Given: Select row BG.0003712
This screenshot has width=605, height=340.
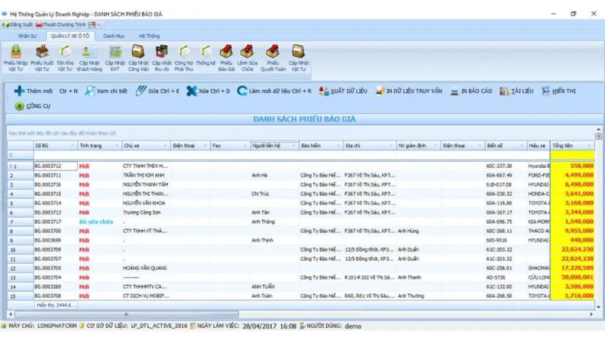Looking at the screenshot, I should [301, 166].
